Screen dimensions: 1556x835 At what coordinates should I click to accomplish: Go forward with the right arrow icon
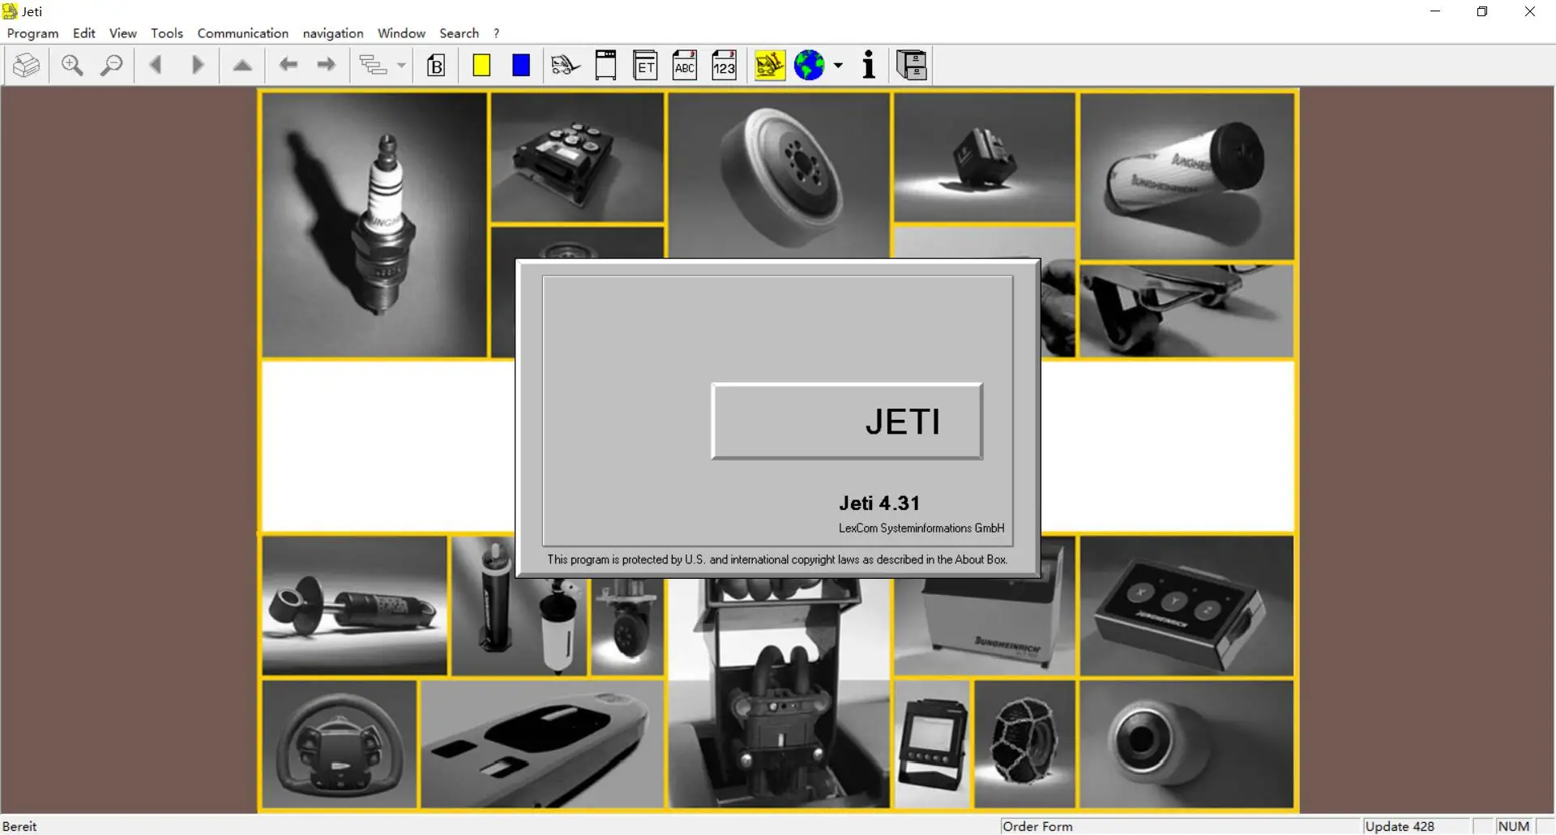327,66
